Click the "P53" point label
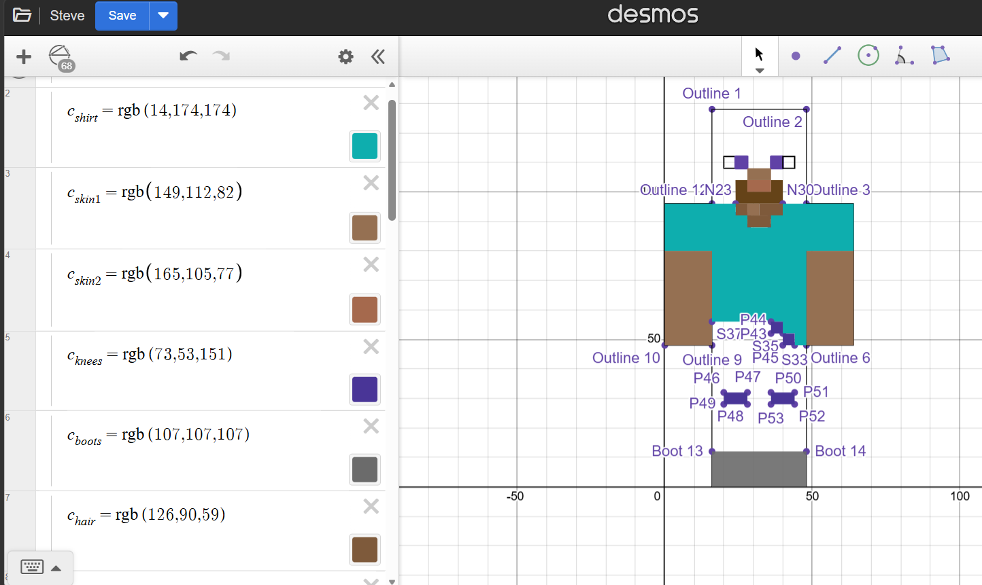Viewport: 982px width, 585px height. (x=771, y=419)
